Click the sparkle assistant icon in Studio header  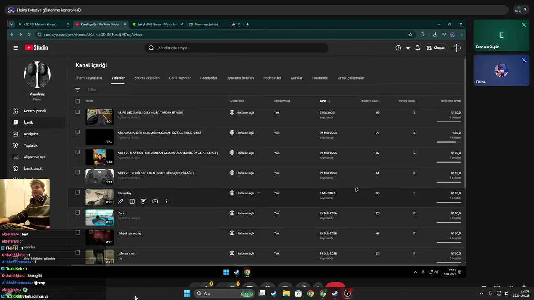(408, 48)
